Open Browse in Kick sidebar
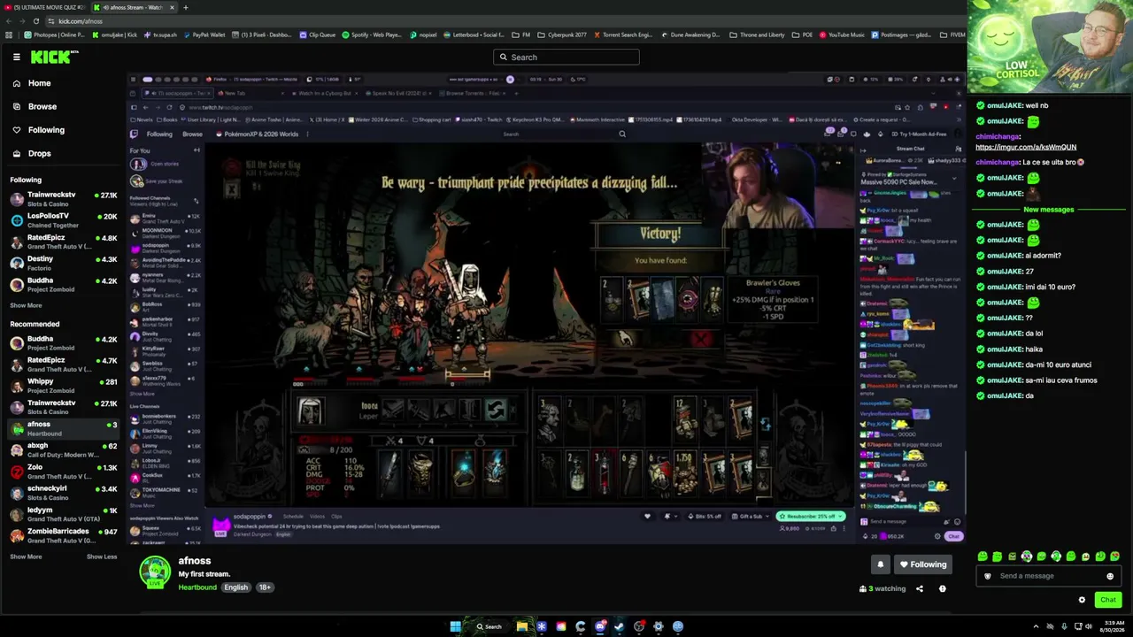The image size is (1133, 637). pos(42,106)
